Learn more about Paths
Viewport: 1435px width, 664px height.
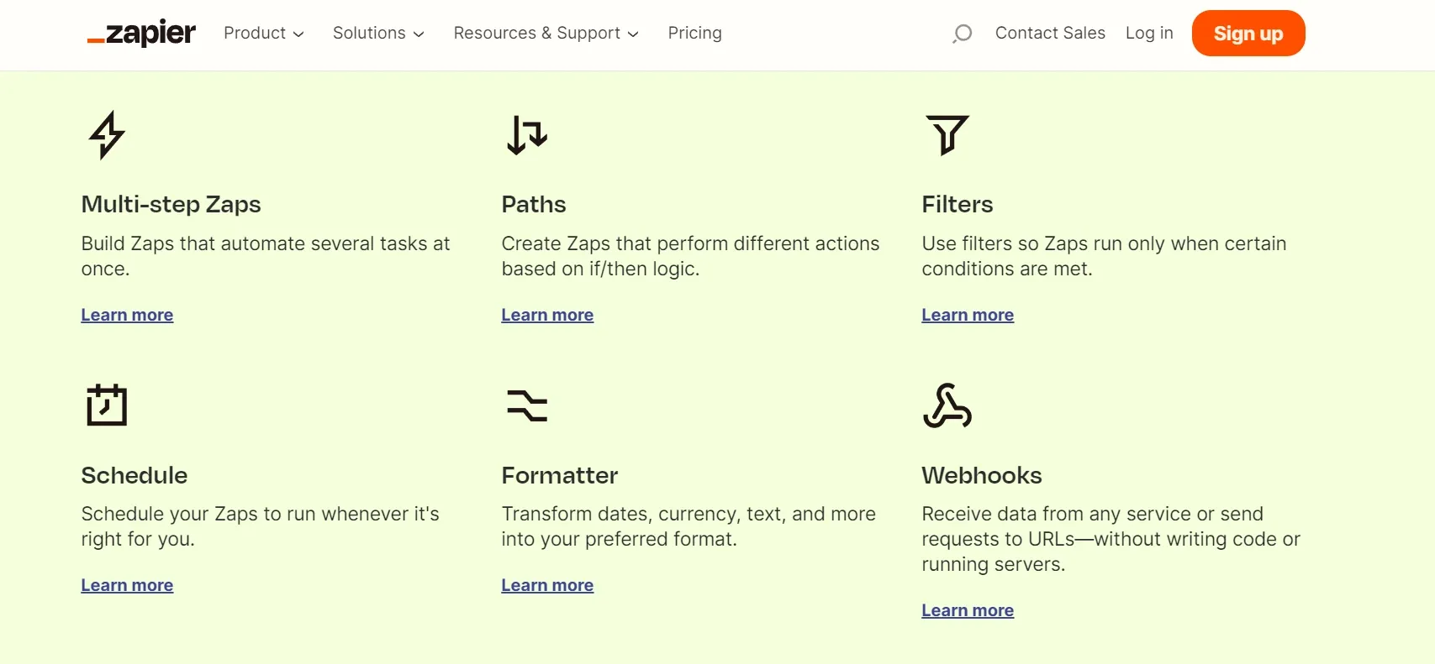[547, 315]
